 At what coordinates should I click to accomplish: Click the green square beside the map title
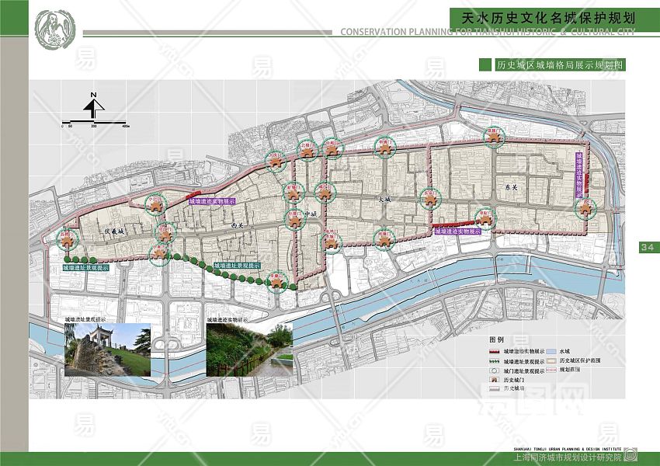click(485, 64)
